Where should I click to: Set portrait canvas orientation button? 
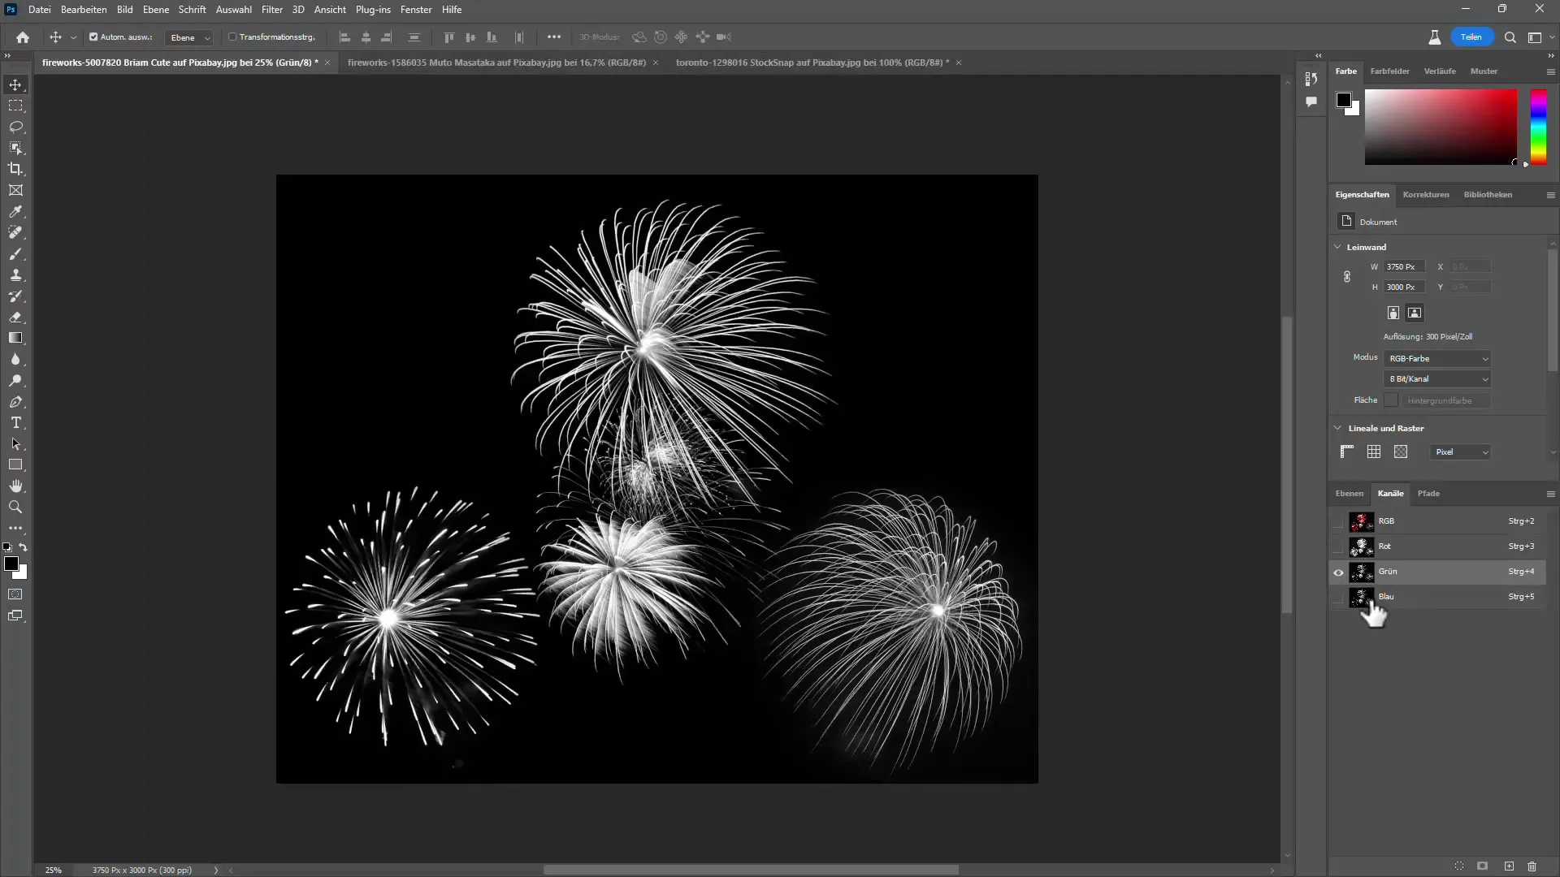click(x=1393, y=313)
